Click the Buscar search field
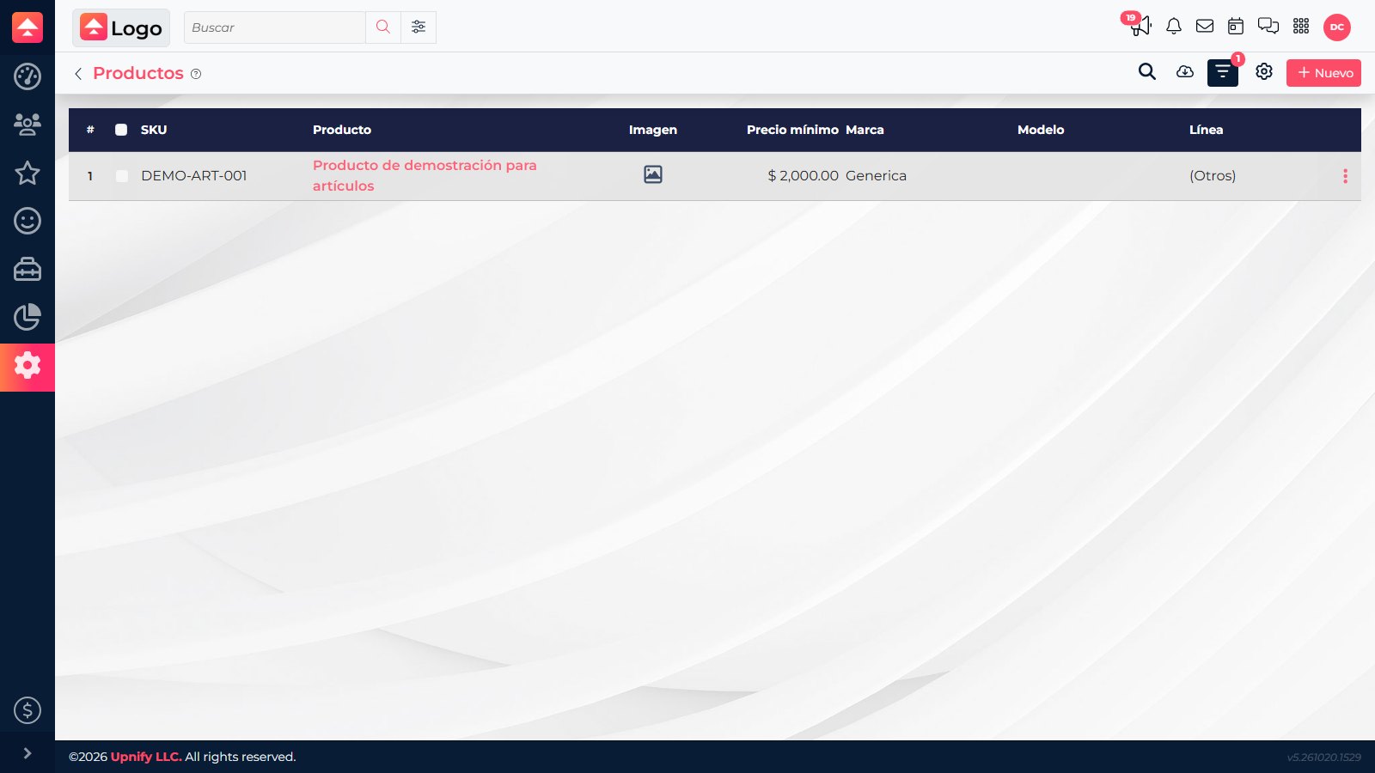Screen dimensions: 1375x773 pyautogui.click(x=275, y=27)
